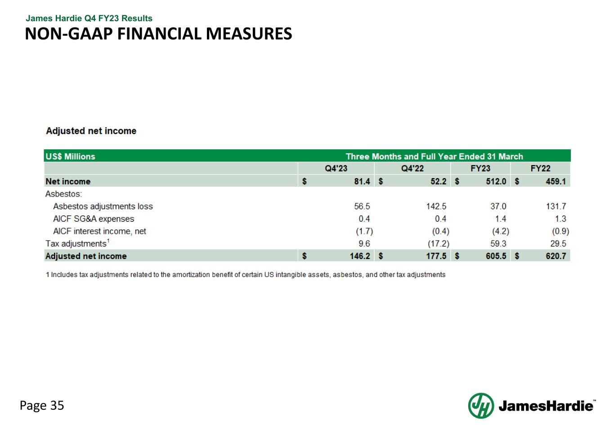Click the AICF interest income, net label
614x425 pixels.
[99, 231]
